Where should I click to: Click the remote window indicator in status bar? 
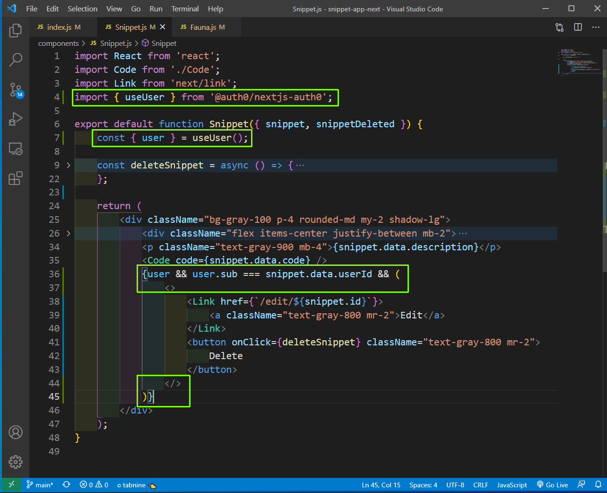pyautogui.click(x=12, y=484)
